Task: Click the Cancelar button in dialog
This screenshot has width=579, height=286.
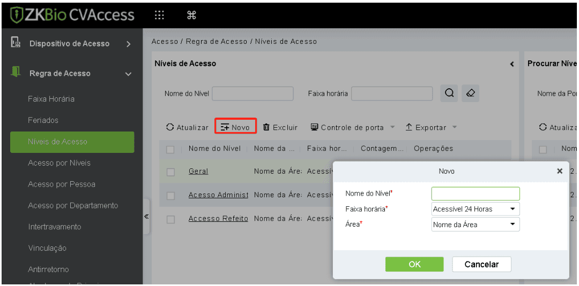Action: pyautogui.click(x=481, y=264)
